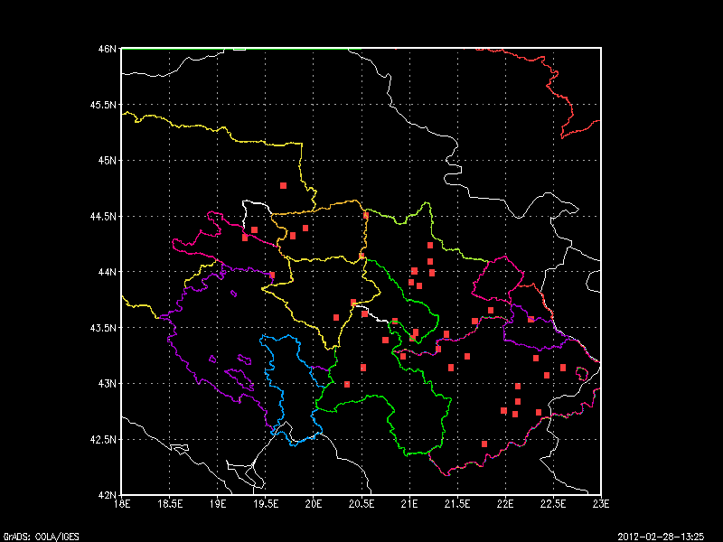The image size is (723, 542).
Task: Click the southernmost red station marker
Action: pyautogui.click(x=484, y=444)
